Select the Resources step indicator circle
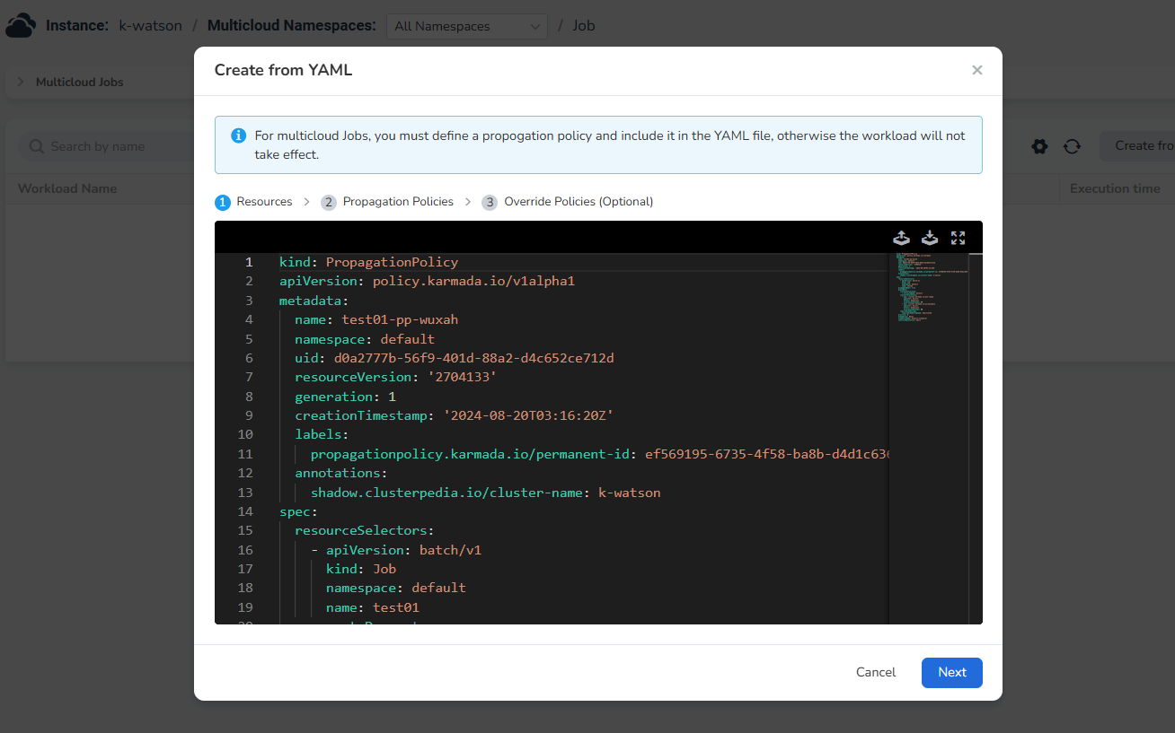Viewport: 1175px width, 733px height. [x=222, y=201]
